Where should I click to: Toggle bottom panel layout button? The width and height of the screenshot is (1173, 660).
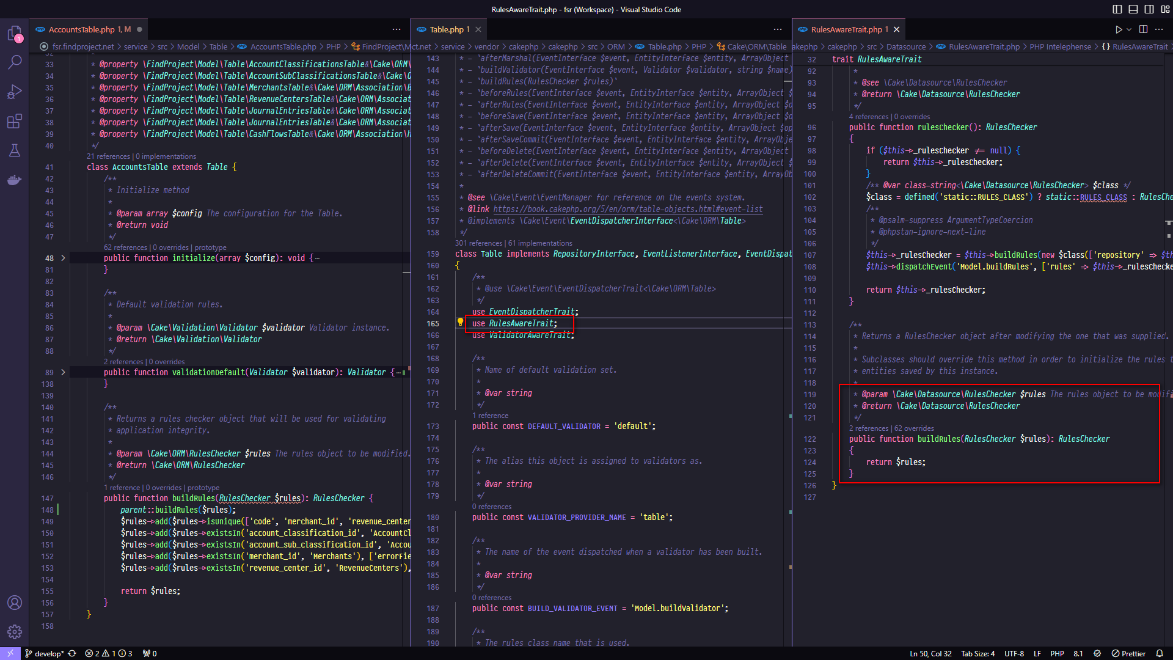point(1133,9)
